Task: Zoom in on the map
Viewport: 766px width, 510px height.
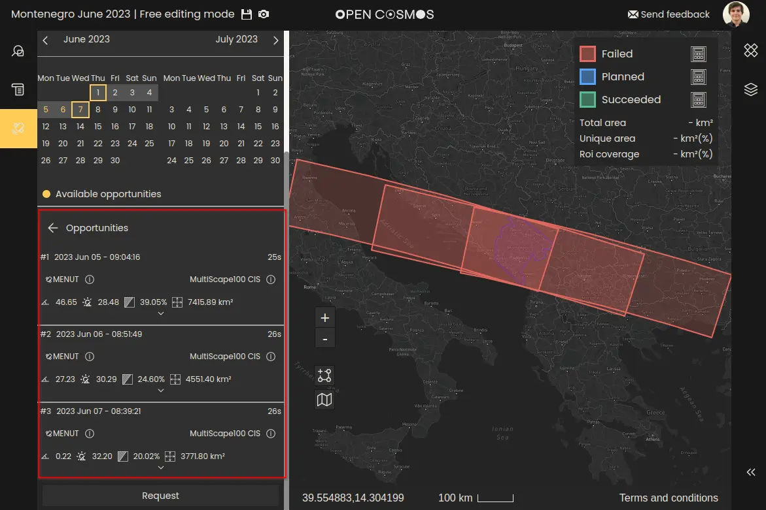Action: pos(324,318)
